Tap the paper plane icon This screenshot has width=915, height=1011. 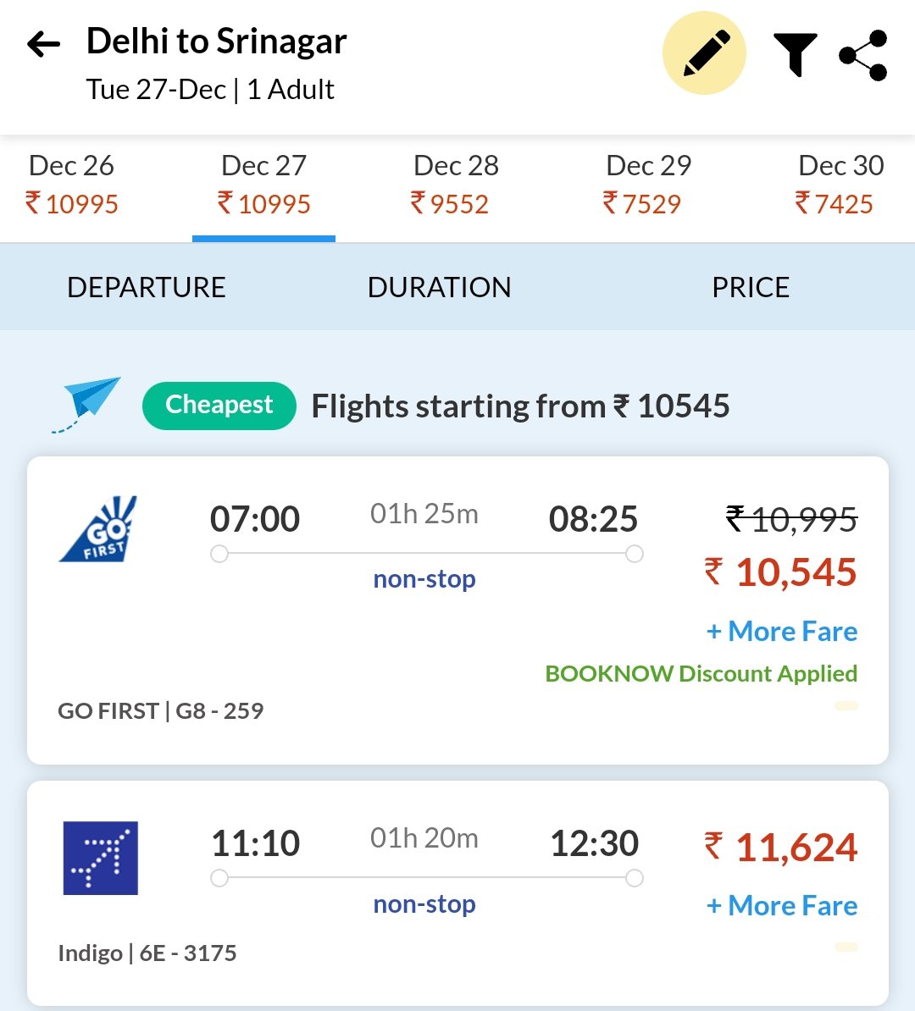pyautogui.click(x=88, y=402)
